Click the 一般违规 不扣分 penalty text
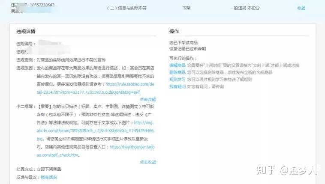325x184 pixels. tap(244, 8)
